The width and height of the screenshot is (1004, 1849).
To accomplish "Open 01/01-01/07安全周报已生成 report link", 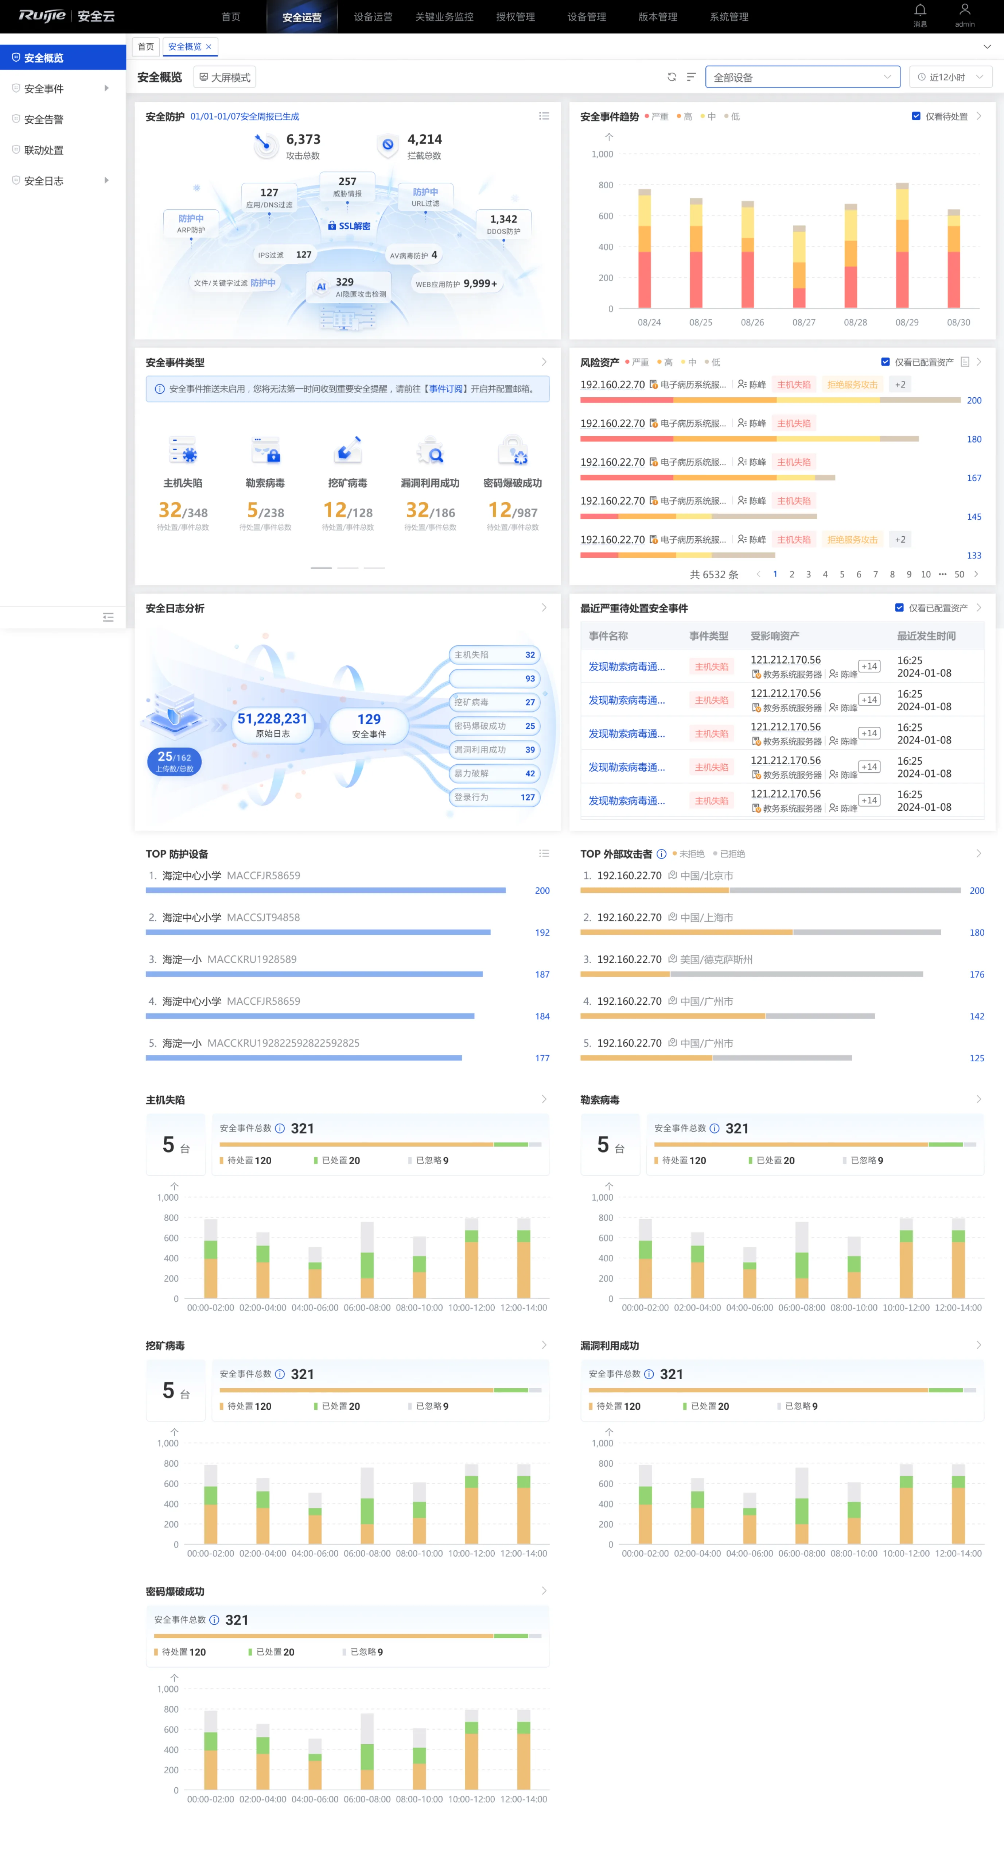I will tap(245, 116).
